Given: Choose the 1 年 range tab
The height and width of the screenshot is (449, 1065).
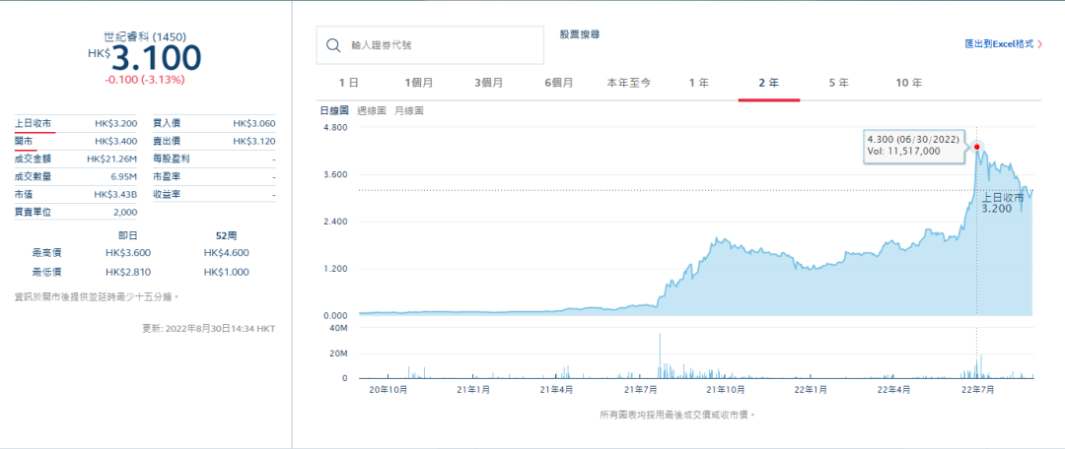Looking at the screenshot, I should click(699, 83).
